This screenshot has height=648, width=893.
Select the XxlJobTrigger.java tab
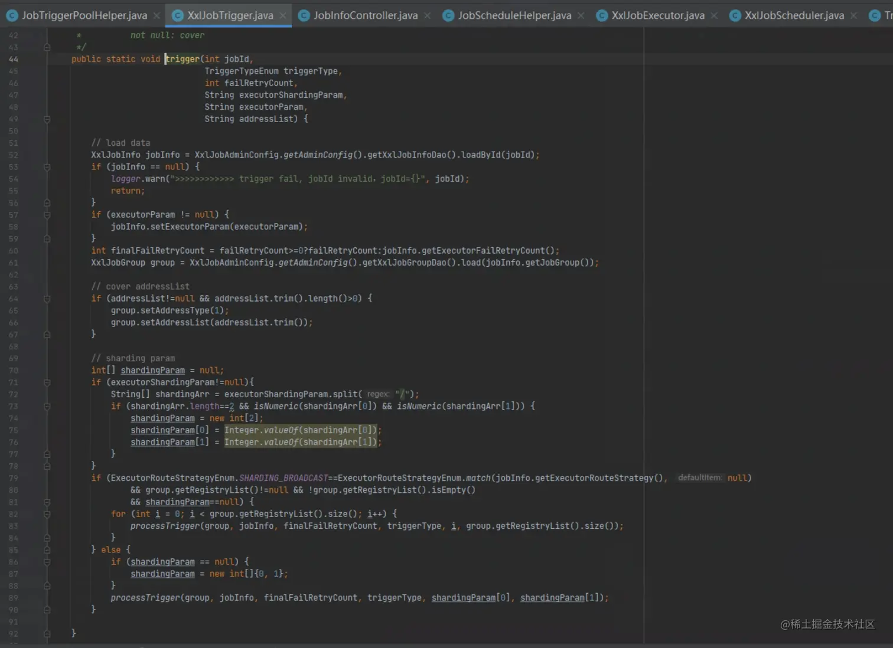(229, 15)
